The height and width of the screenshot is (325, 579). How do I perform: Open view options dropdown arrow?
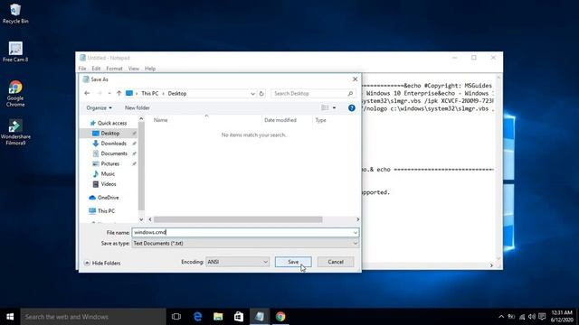tap(334, 108)
